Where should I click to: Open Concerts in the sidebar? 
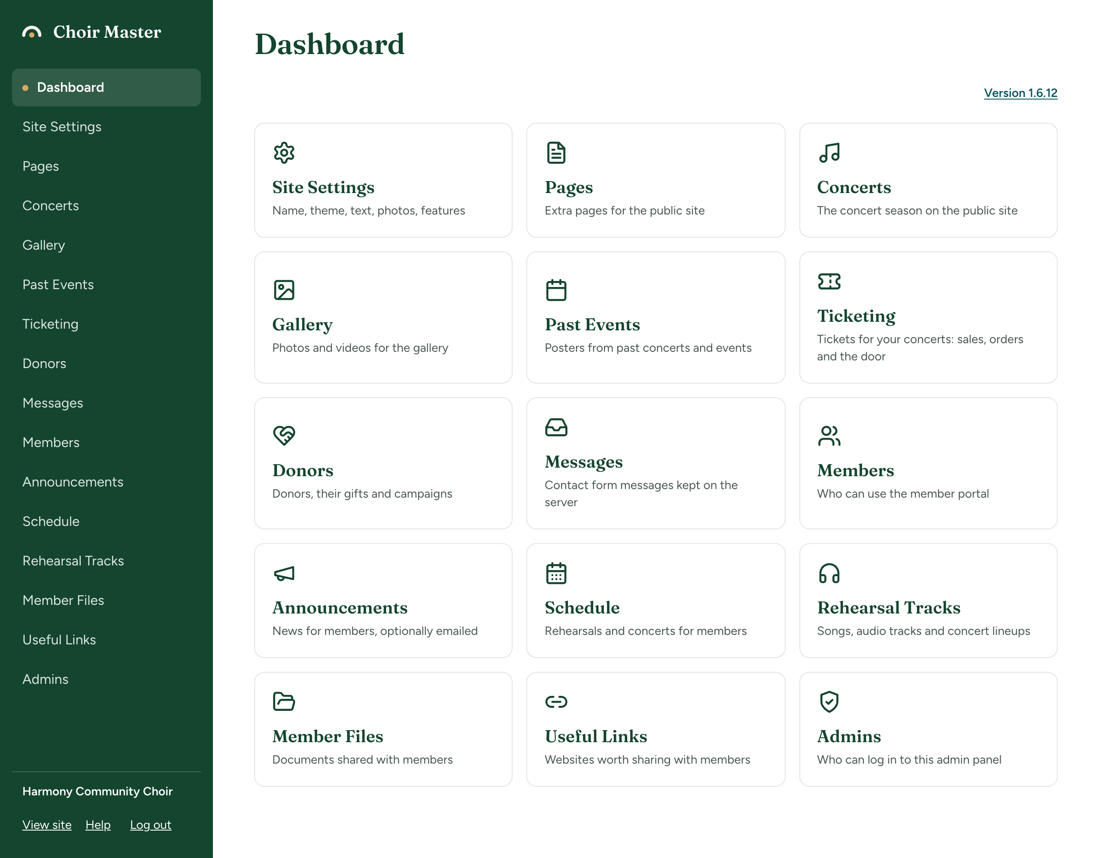[x=106, y=205]
